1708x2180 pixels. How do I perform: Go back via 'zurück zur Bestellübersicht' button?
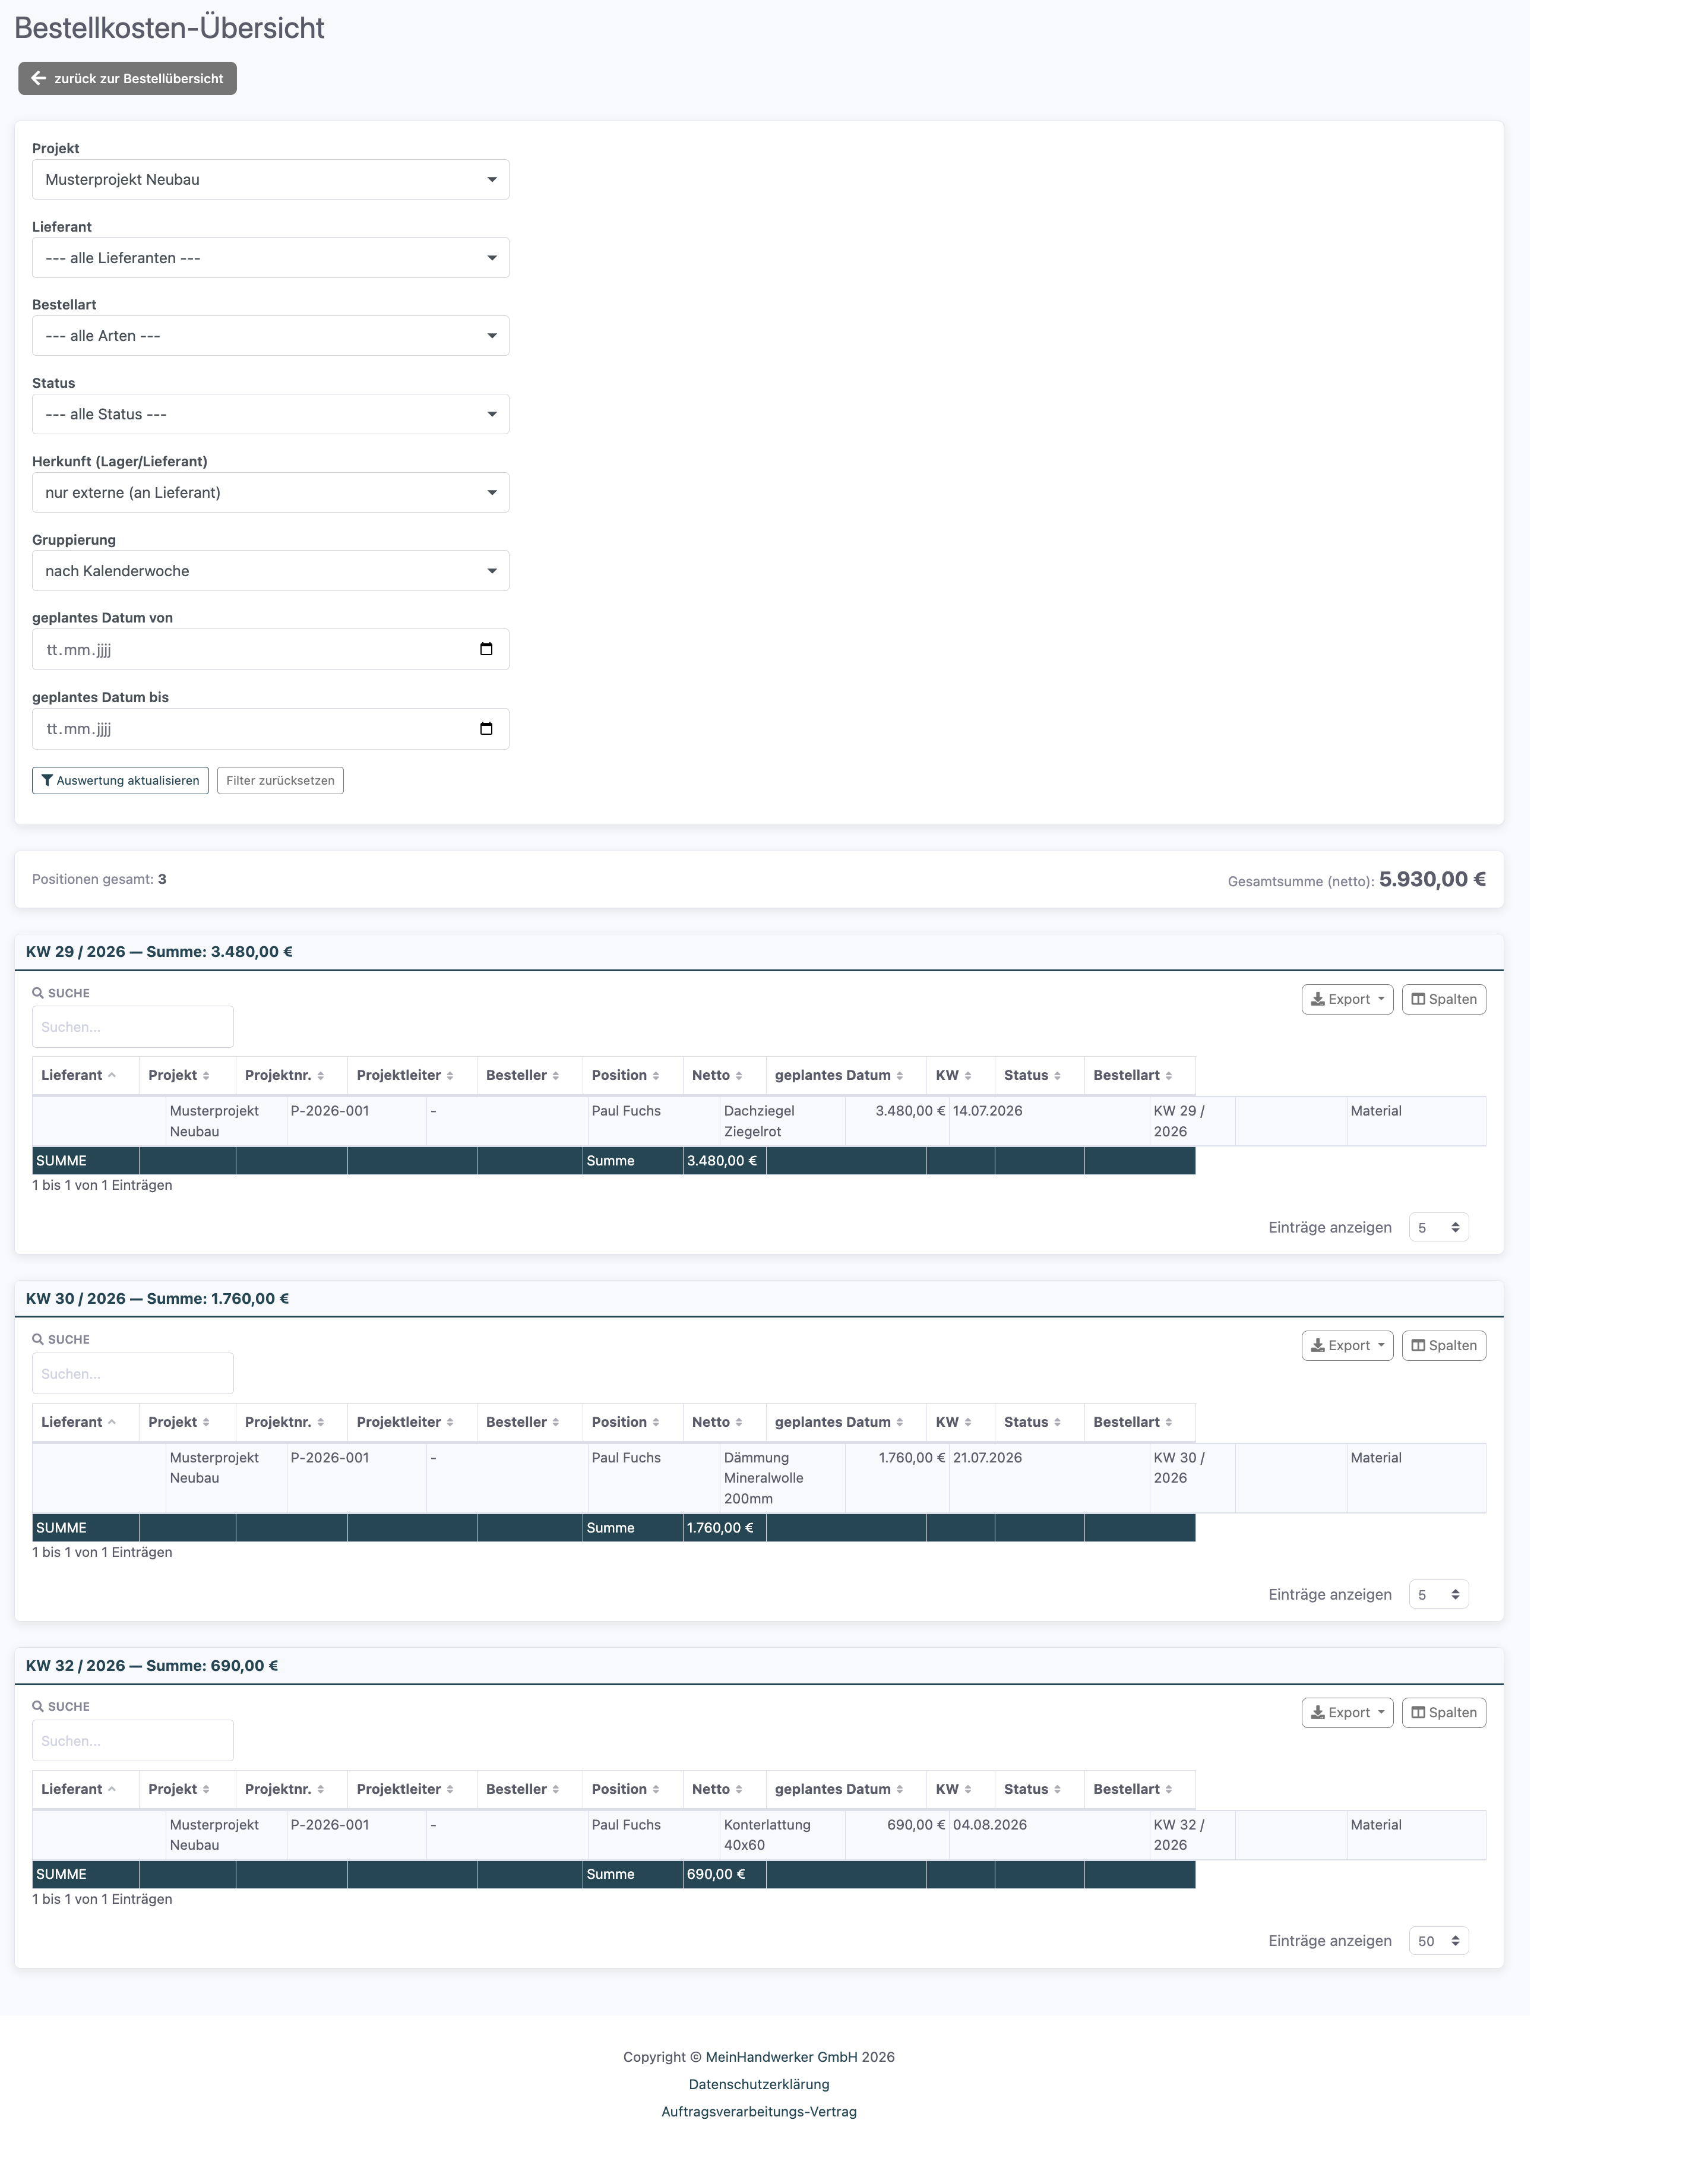coord(127,78)
